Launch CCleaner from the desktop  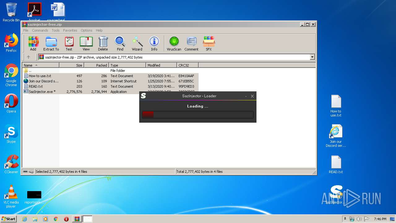pos(11,164)
